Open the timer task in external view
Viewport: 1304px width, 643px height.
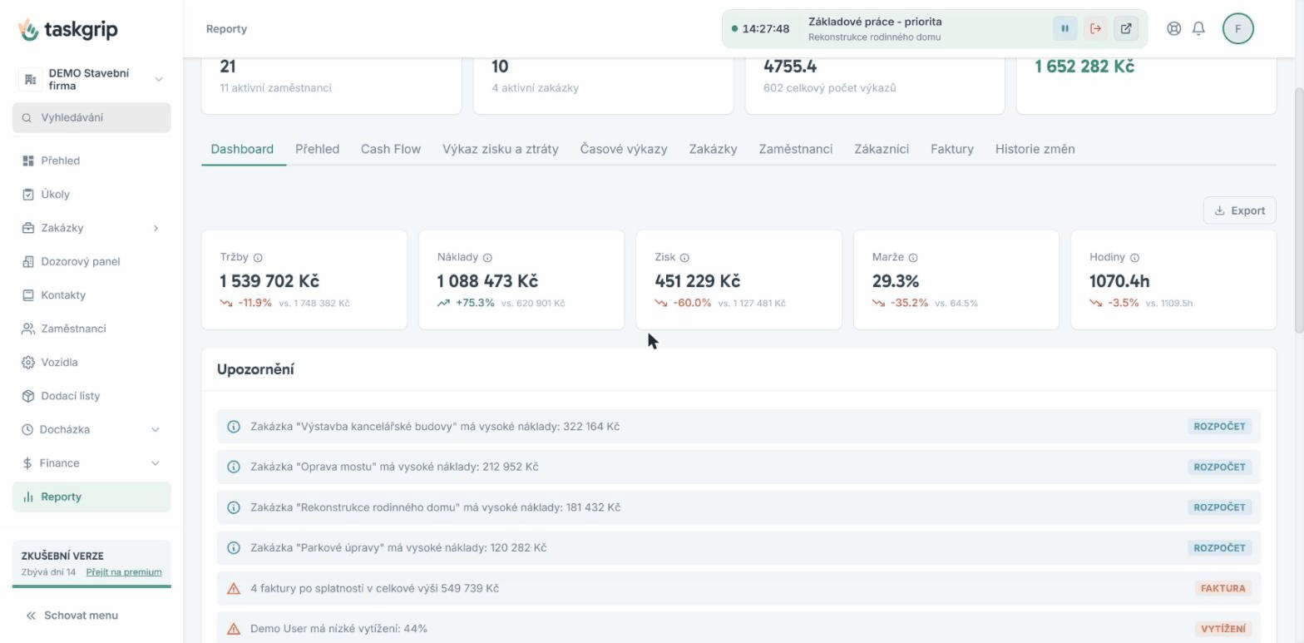(x=1126, y=28)
